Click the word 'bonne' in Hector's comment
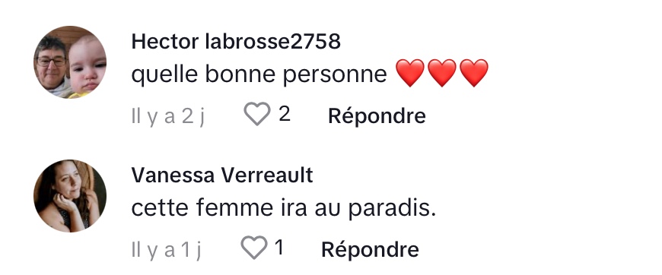The width and height of the screenshot is (662, 275). tap(240, 74)
